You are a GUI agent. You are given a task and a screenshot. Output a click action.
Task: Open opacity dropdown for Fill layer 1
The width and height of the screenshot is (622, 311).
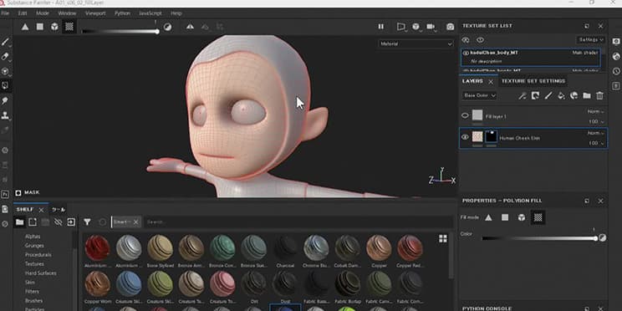point(596,121)
